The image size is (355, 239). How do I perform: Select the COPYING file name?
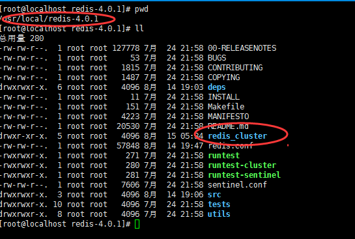click(223, 77)
